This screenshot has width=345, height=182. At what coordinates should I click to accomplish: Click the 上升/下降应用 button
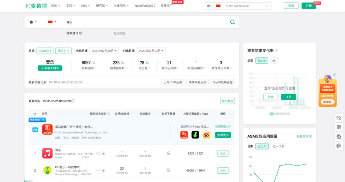pyautogui.click(x=173, y=82)
